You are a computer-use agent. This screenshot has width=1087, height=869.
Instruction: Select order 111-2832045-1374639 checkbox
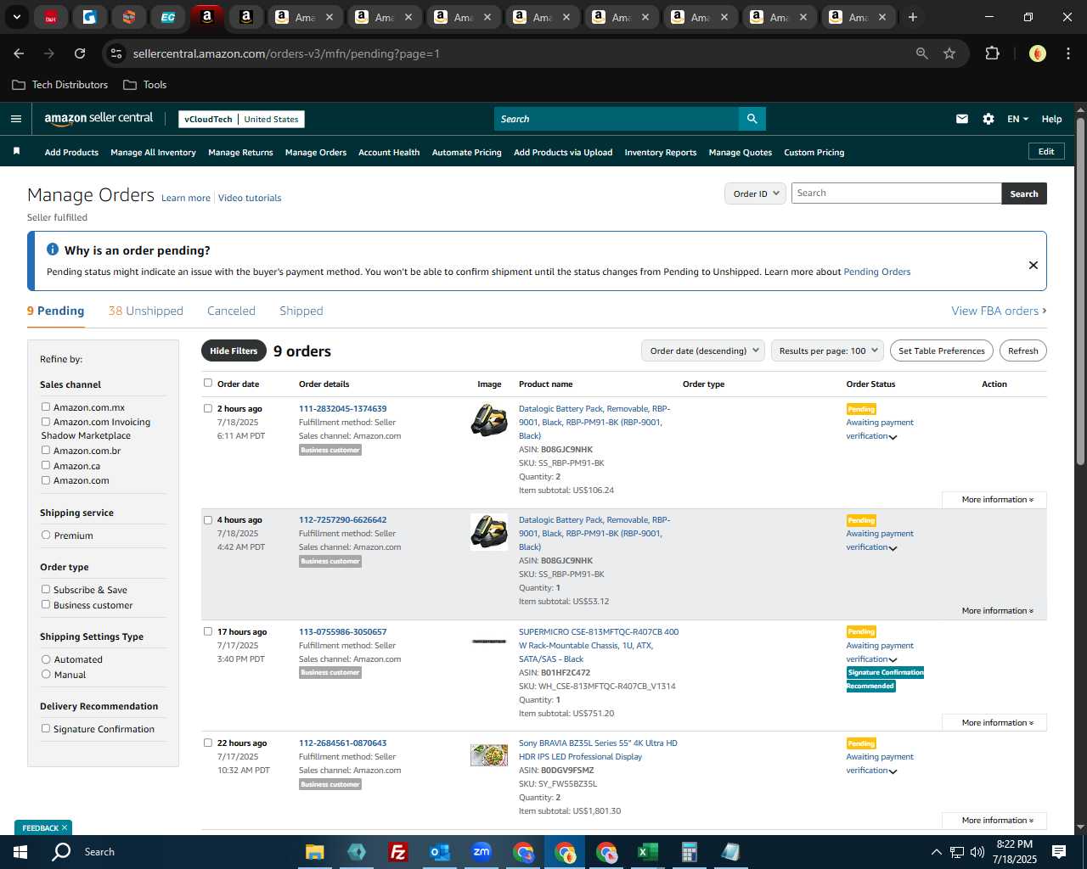207,408
